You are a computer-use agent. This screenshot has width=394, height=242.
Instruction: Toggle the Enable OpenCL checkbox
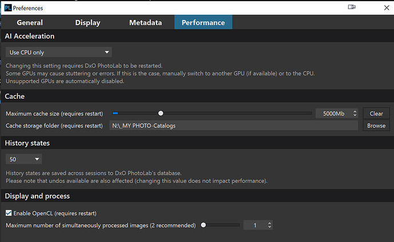(9, 213)
